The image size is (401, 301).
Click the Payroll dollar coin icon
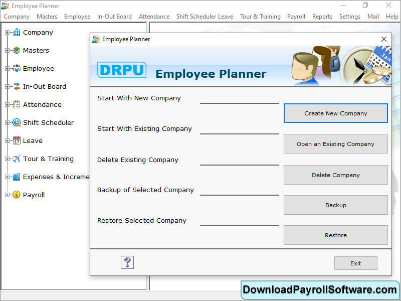17,195
